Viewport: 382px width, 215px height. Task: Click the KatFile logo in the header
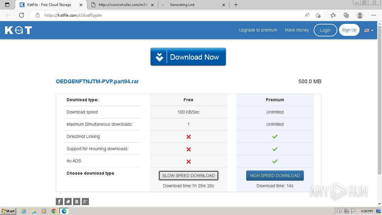click(x=19, y=30)
